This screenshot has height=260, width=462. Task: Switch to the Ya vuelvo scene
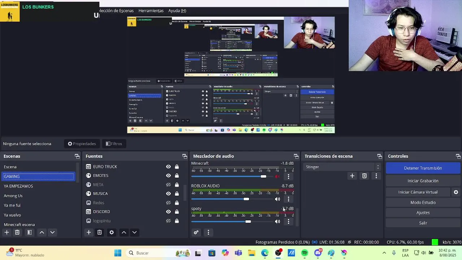[13, 215]
